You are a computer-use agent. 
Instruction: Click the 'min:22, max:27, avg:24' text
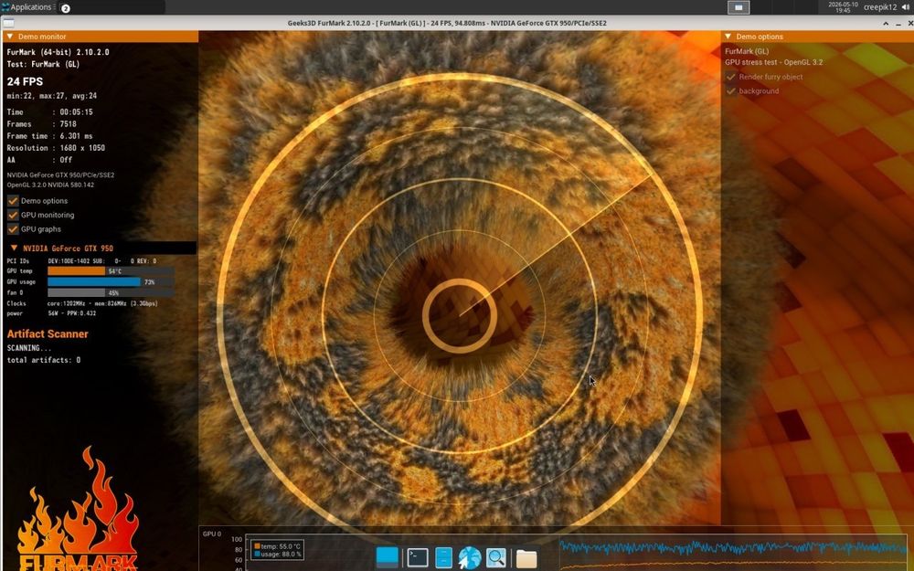click(52, 96)
